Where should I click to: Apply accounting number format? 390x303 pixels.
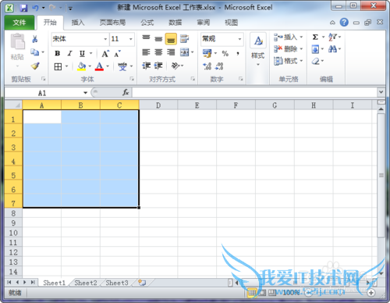207,53
